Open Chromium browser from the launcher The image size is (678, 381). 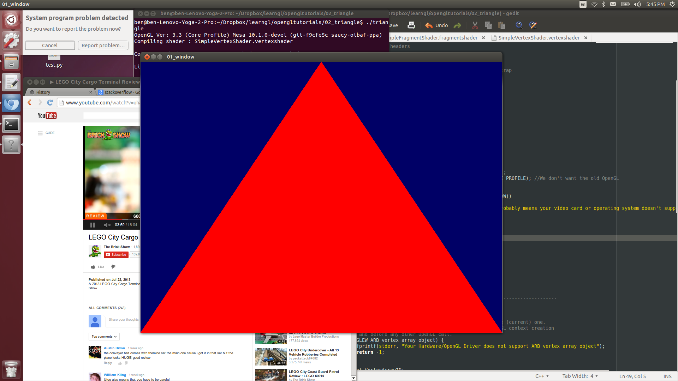pos(11,103)
